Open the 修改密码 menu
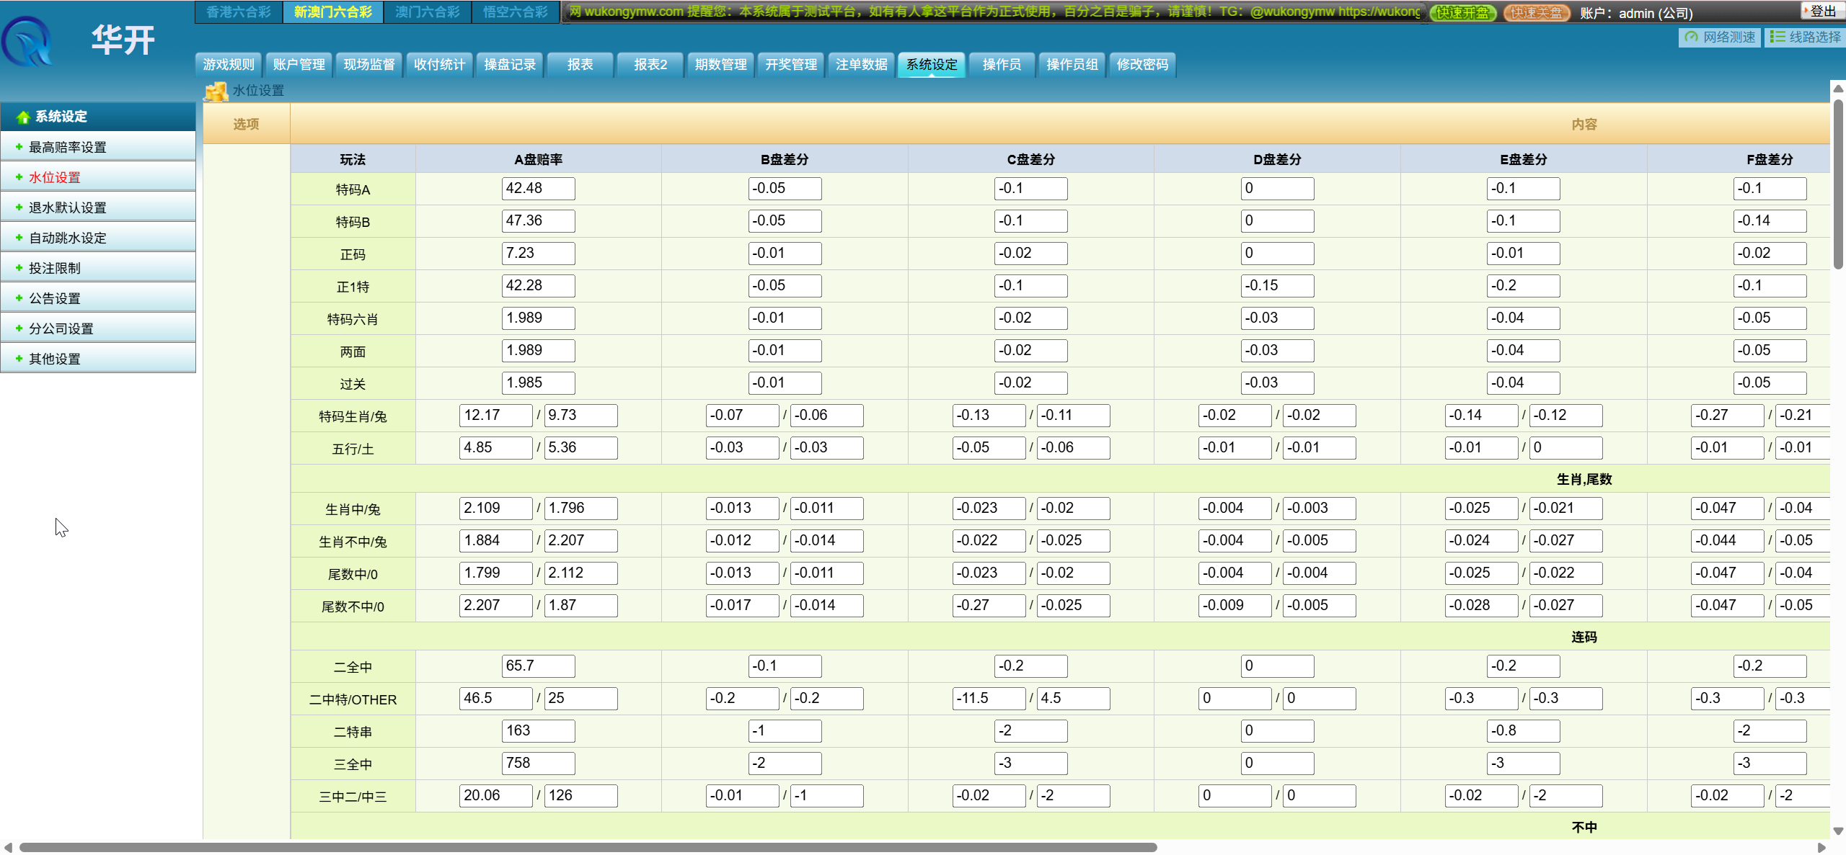Image resolution: width=1846 pixels, height=855 pixels. tap(1142, 65)
